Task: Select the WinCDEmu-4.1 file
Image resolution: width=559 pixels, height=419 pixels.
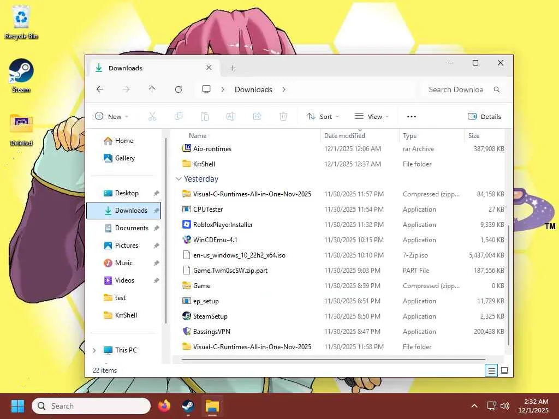Action: click(215, 240)
